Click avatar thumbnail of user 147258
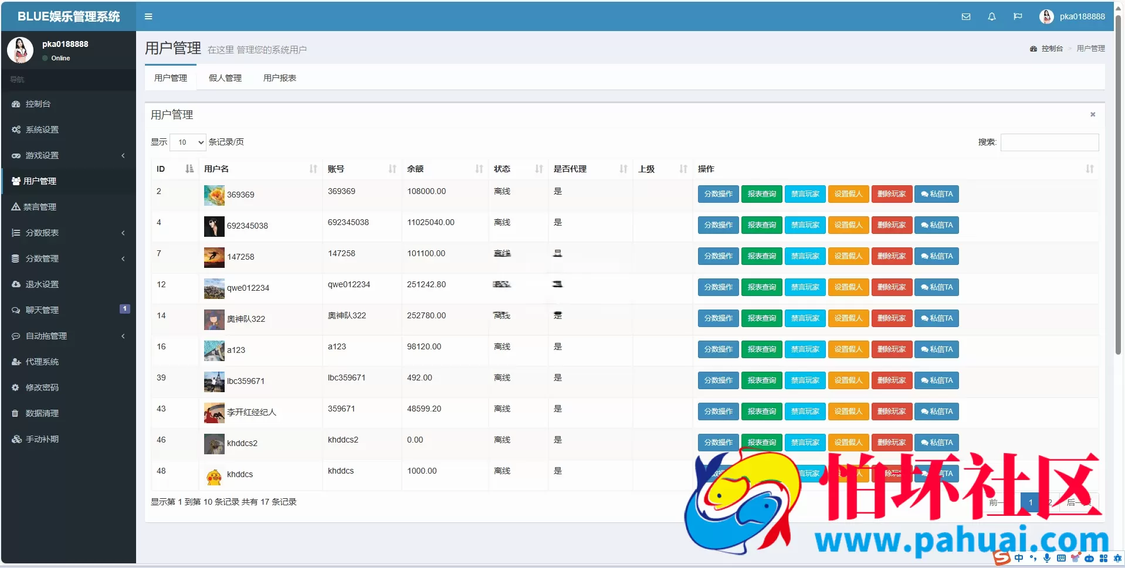Image resolution: width=1125 pixels, height=568 pixels. click(x=214, y=257)
